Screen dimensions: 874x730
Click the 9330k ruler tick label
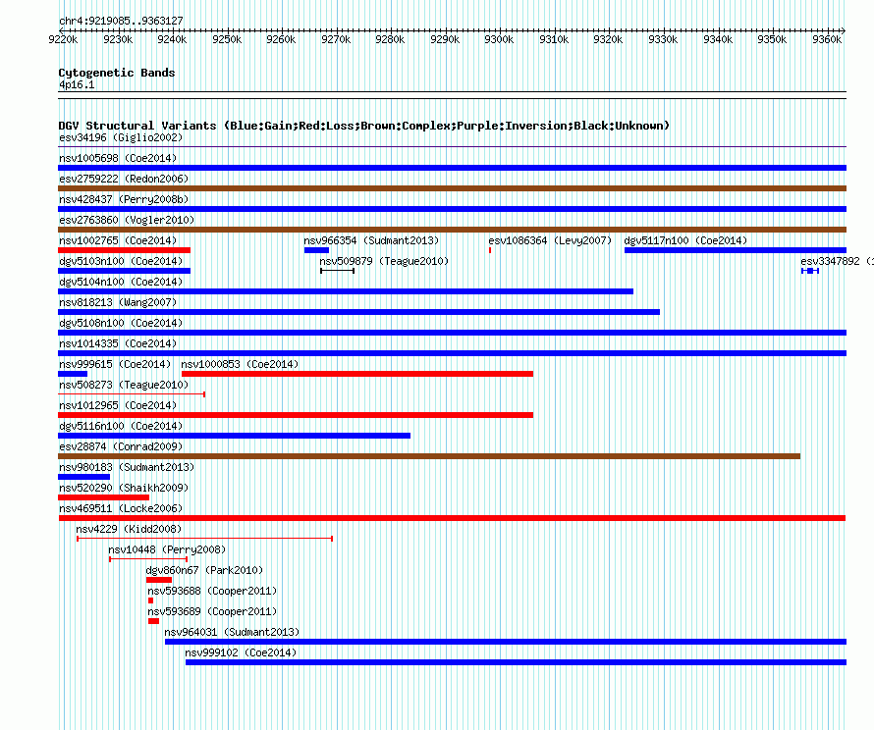pos(663,39)
